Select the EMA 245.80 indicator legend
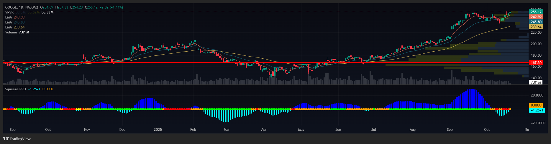 click(x=15, y=22)
